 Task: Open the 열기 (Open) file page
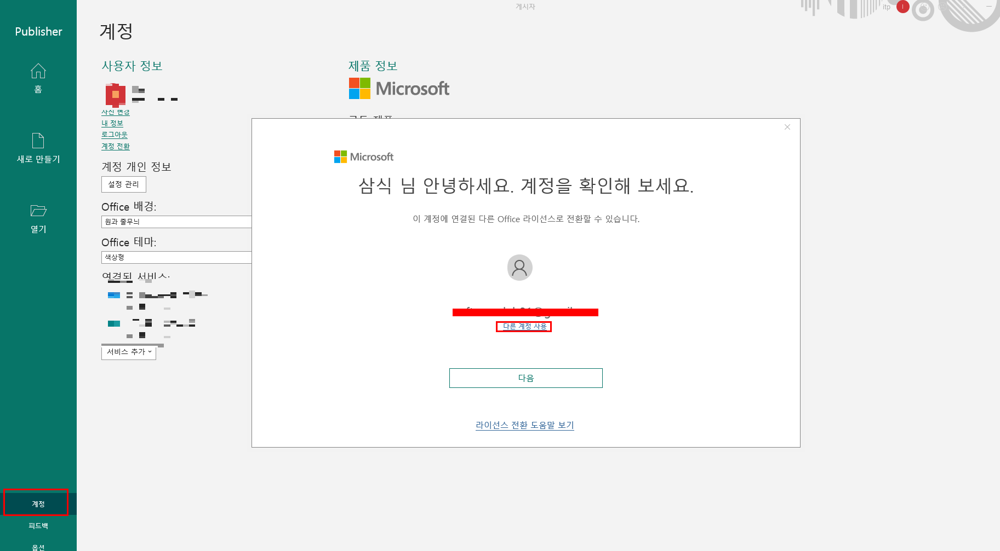[38, 218]
